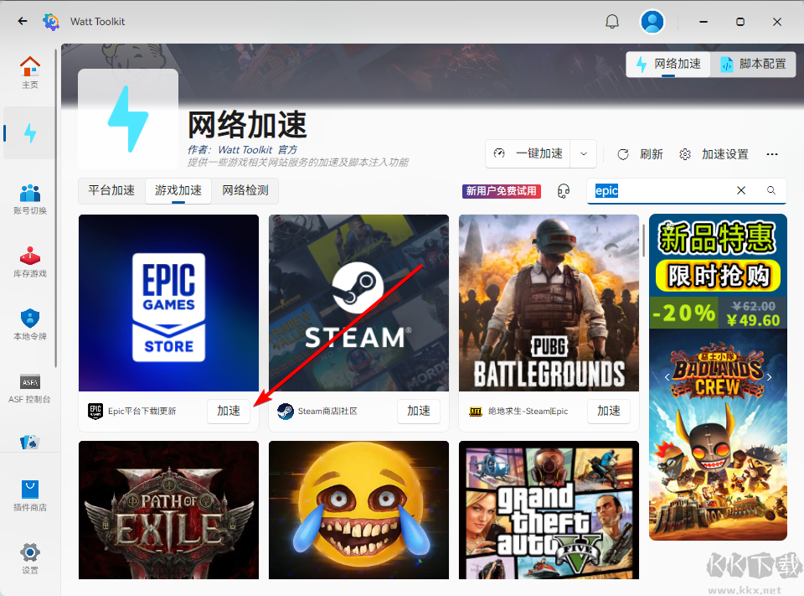The image size is (804, 596).
Task: Click the 新用户免费试用 badge
Action: point(501,191)
